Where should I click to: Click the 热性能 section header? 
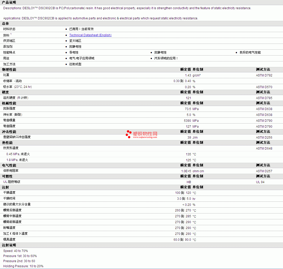pyautogui.click(x=7, y=143)
